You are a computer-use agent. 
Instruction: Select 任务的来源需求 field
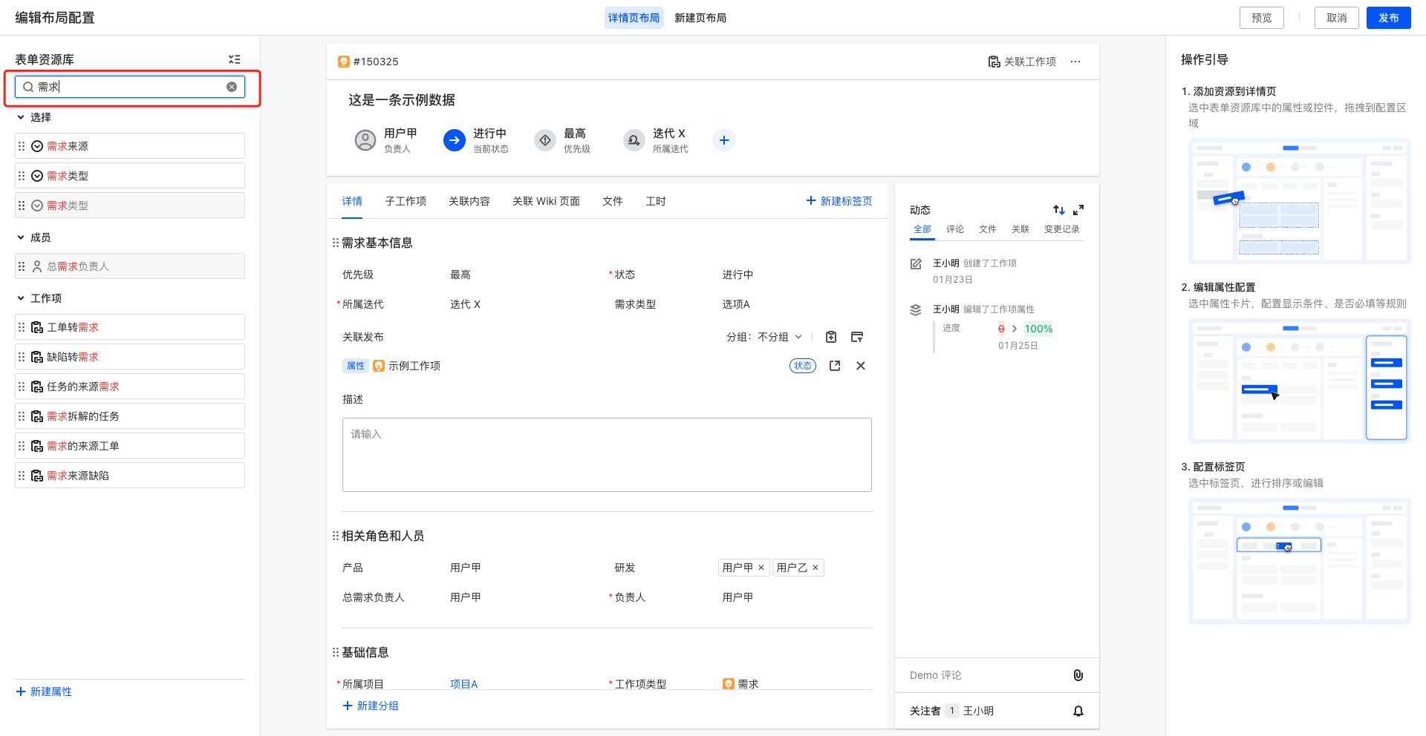(130, 387)
